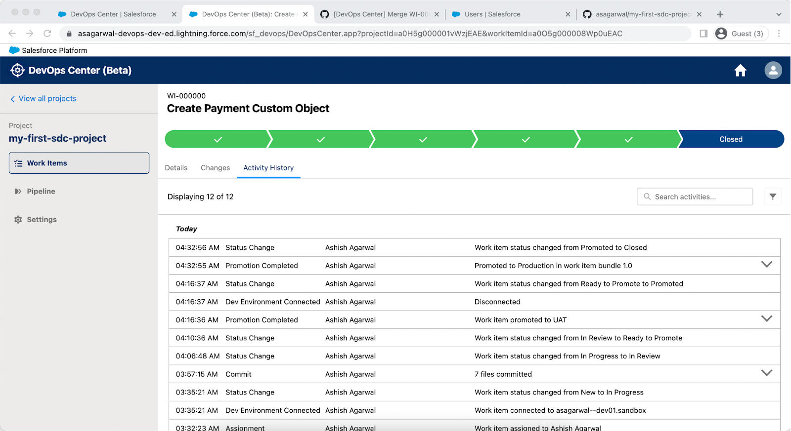
Task: Expand the 7 files committed row
Action: tap(766, 373)
